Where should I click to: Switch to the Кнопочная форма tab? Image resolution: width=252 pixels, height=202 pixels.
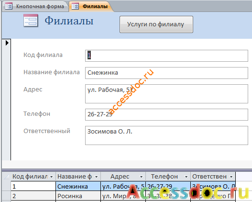[35, 6]
